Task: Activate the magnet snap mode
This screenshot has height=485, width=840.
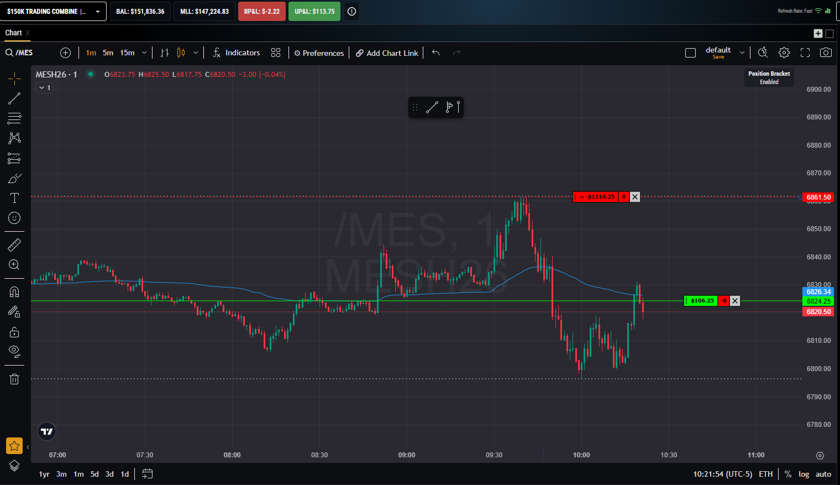Action: (14, 292)
